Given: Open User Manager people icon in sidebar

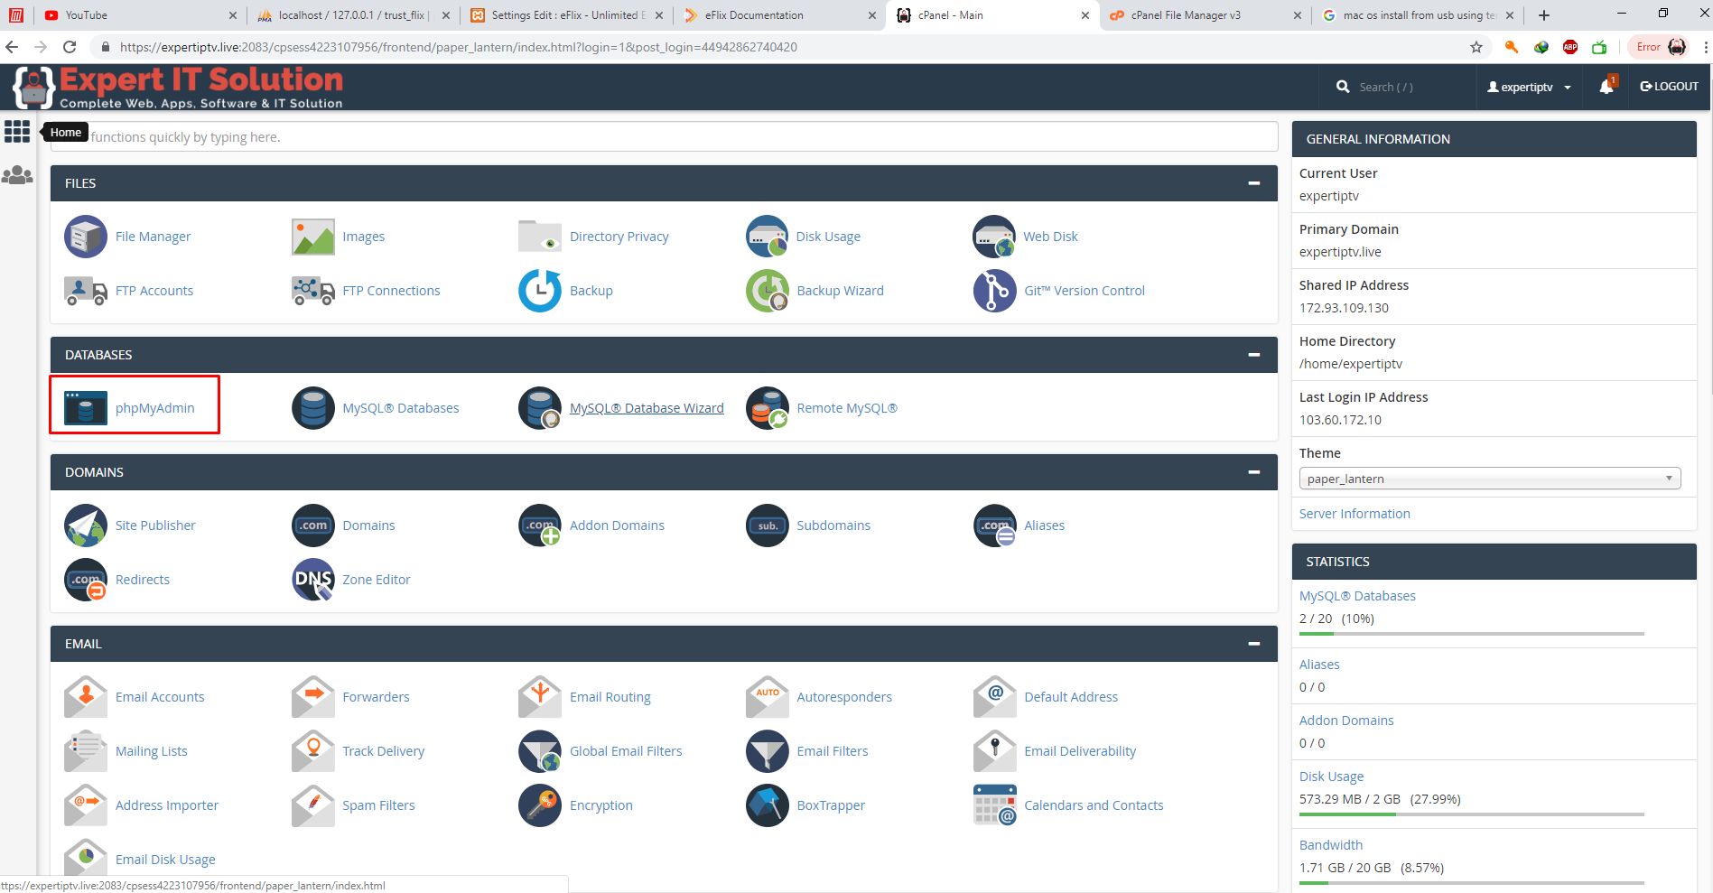Looking at the screenshot, I should [x=17, y=175].
